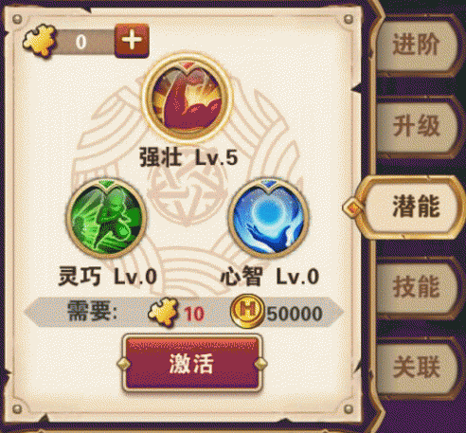Select the red 强壮 strength orb icon
The height and width of the screenshot is (433, 466).
pyautogui.click(x=188, y=99)
